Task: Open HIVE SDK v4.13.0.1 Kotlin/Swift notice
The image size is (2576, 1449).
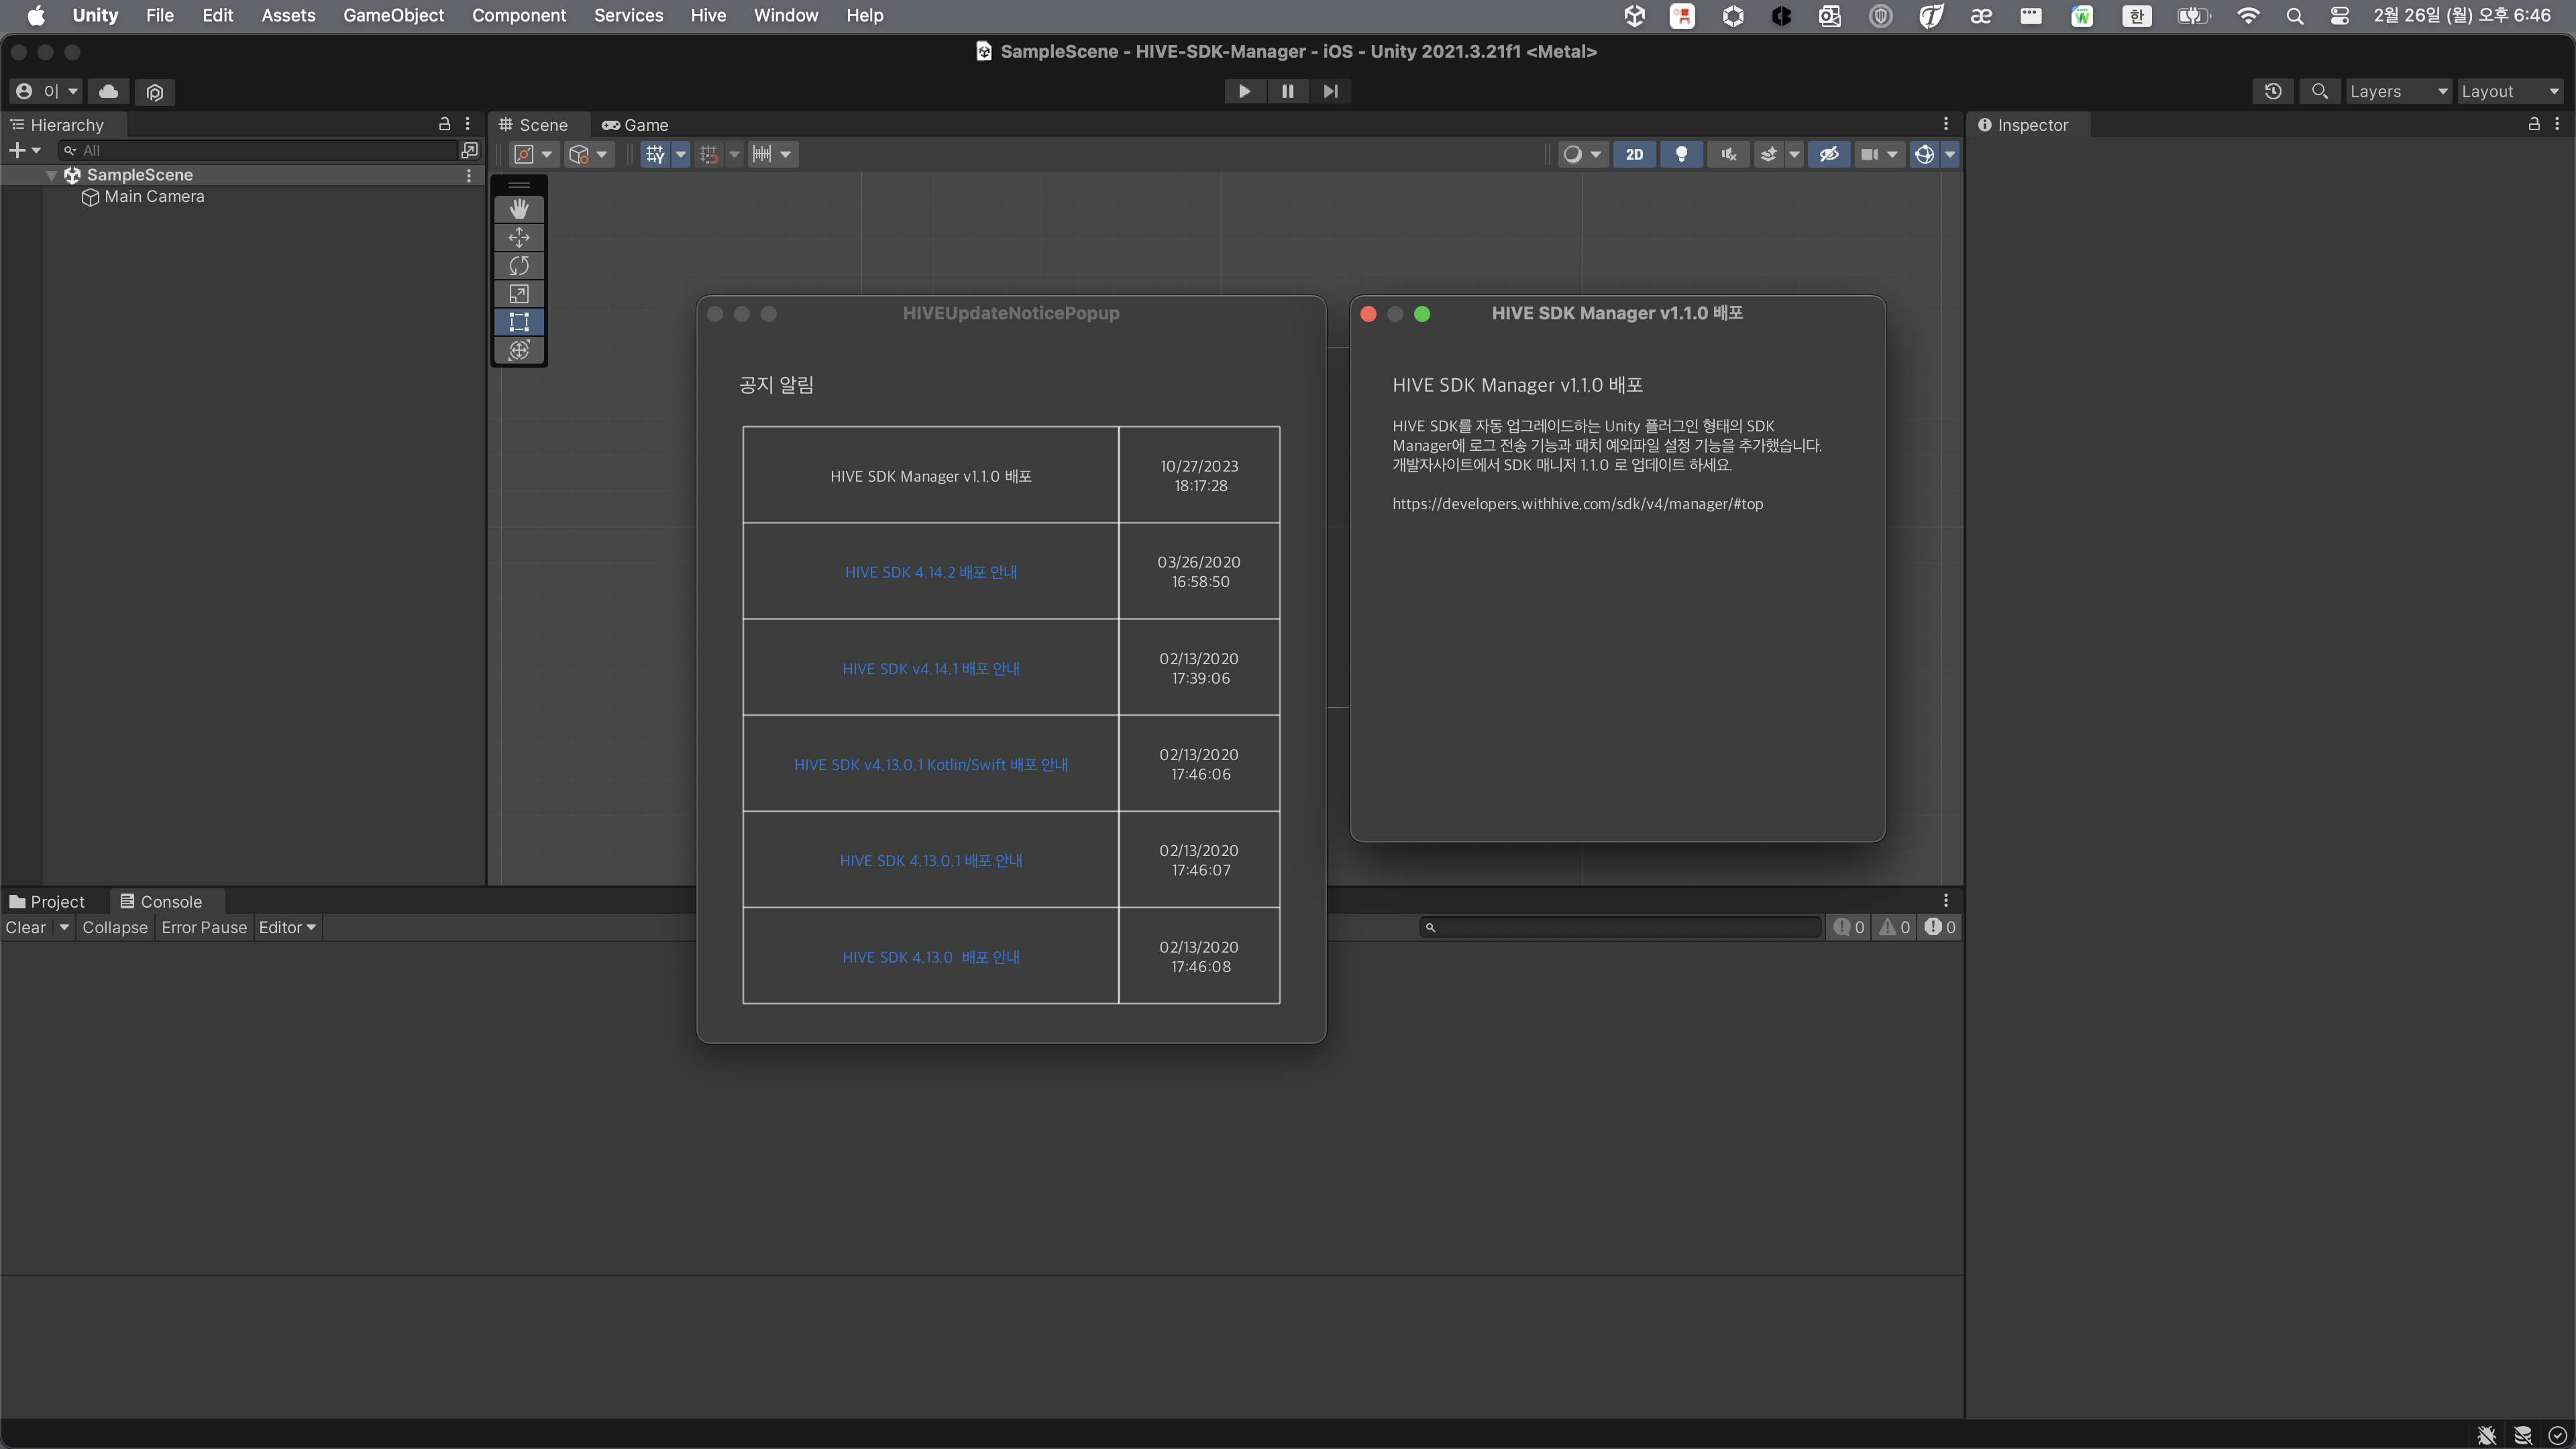Action: (930, 764)
